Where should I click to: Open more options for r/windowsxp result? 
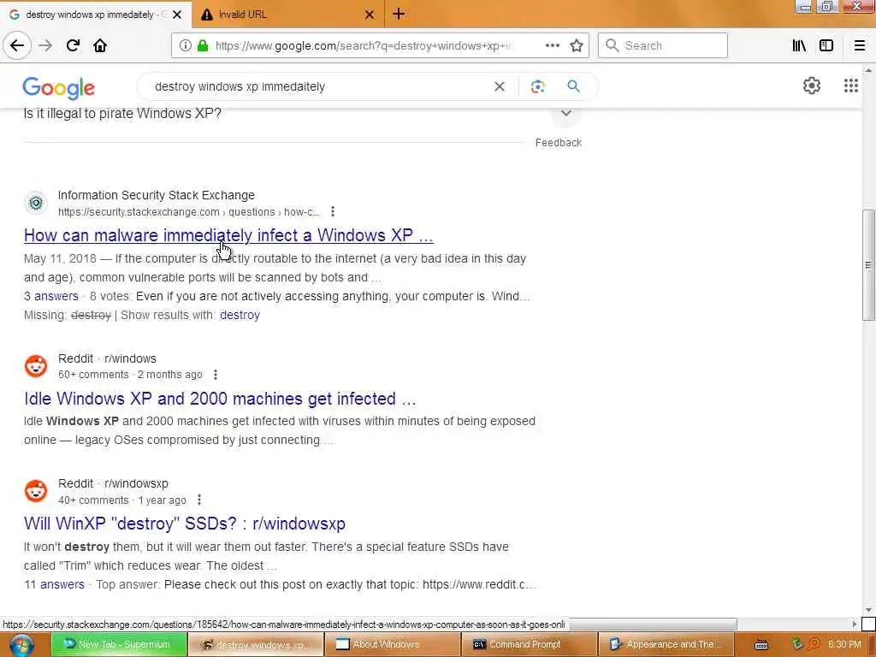(198, 500)
